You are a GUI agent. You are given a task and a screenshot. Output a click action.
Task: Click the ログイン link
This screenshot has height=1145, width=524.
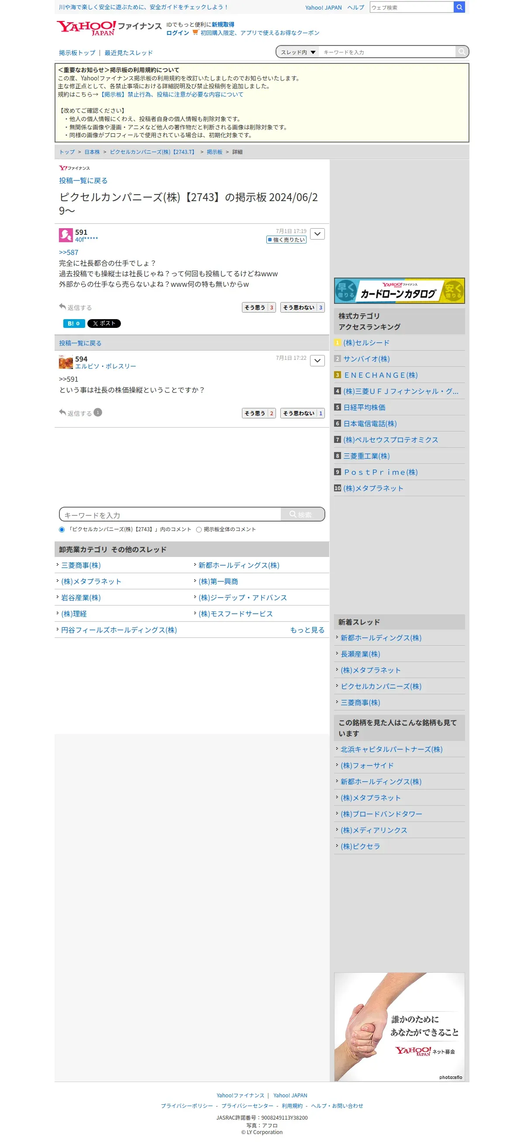point(178,33)
